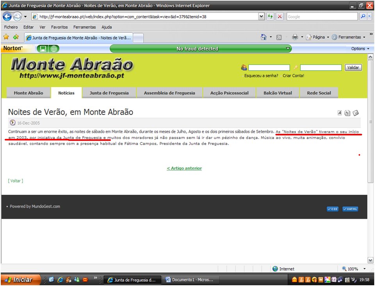Viewport: 375px width, 286px height.
Task: Click the Norton logo
Action: [12, 48]
